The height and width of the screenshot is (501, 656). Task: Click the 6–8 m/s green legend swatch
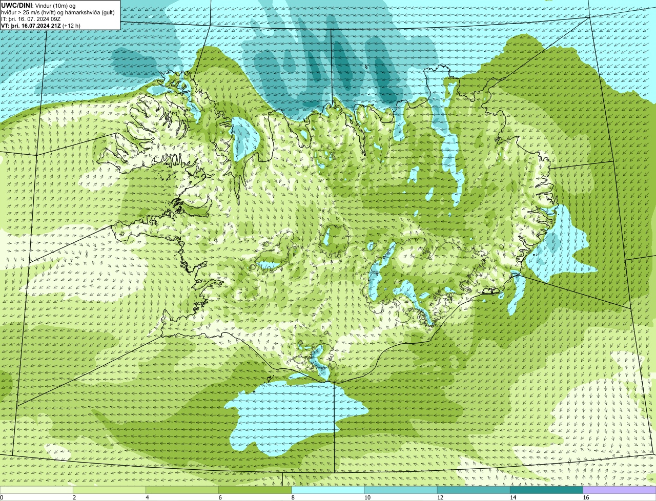click(255, 490)
